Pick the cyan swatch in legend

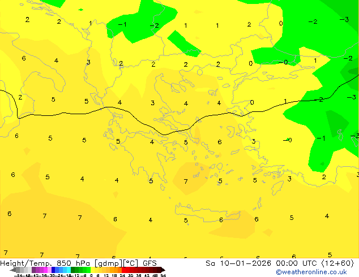point(69,270)
